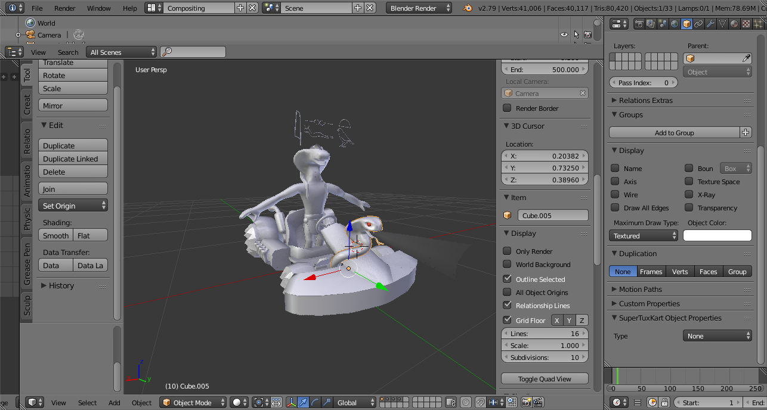The image size is (767, 410).
Task: Disable the Outline Selected checkbox
Action: click(x=507, y=279)
